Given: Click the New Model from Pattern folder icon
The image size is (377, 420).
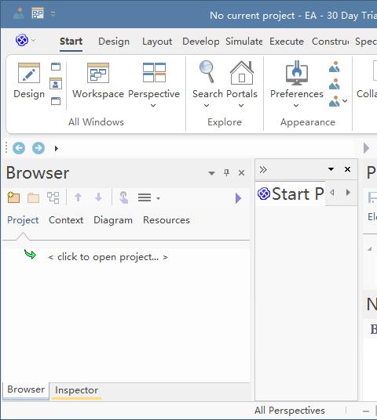Looking at the screenshot, I should click(13, 197).
